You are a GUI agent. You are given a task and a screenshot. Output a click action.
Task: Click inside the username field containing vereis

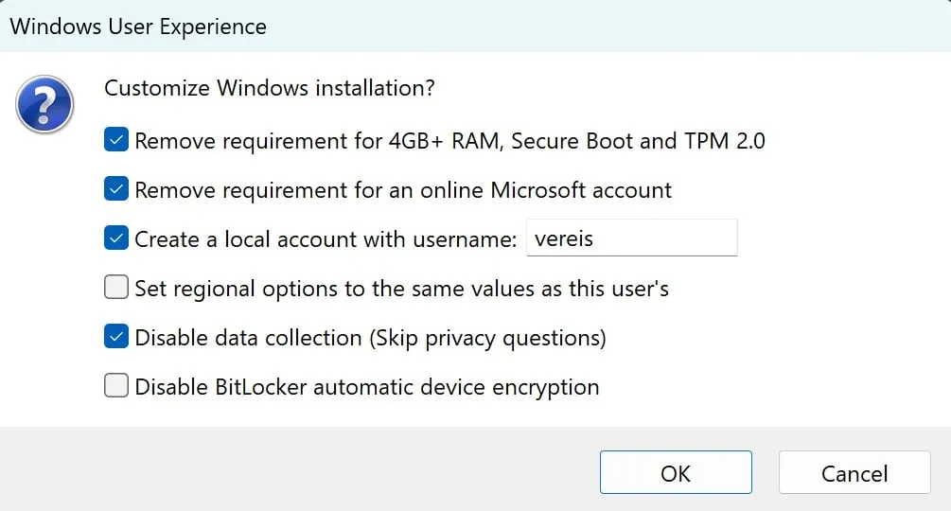click(630, 238)
